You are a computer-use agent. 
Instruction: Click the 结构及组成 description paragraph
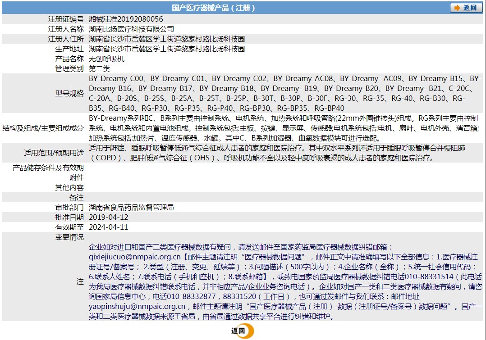(284, 128)
